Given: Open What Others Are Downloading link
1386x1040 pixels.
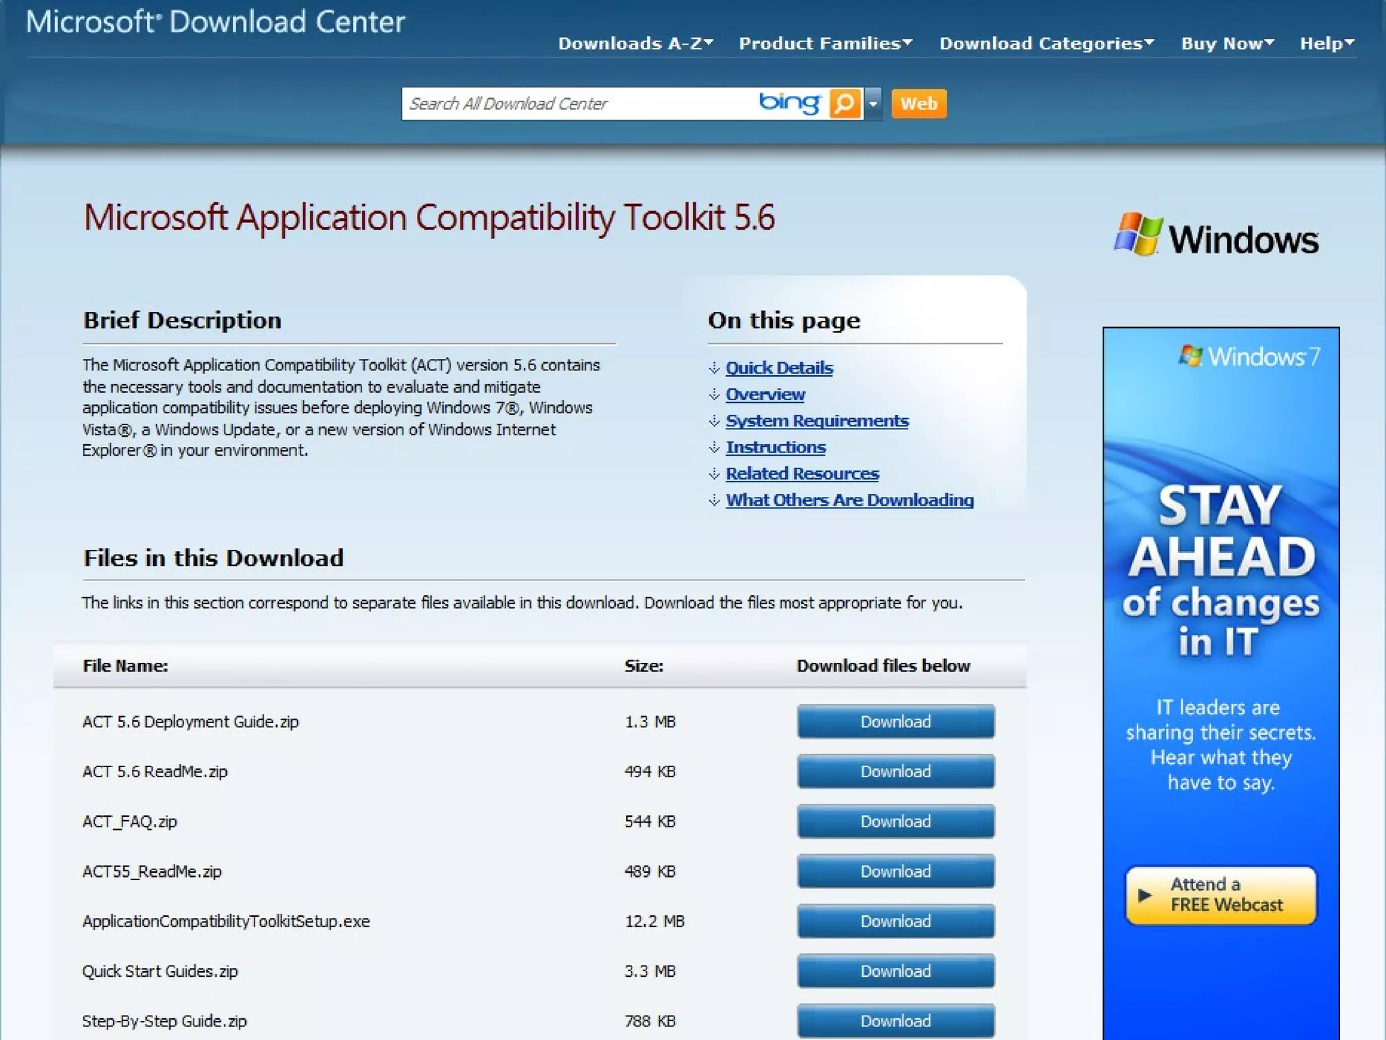Looking at the screenshot, I should tap(849, 500).
